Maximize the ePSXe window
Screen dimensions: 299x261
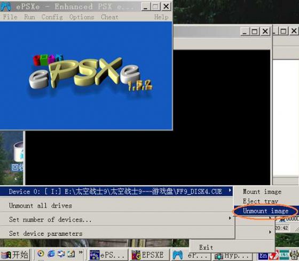click(x=155, y=7)
